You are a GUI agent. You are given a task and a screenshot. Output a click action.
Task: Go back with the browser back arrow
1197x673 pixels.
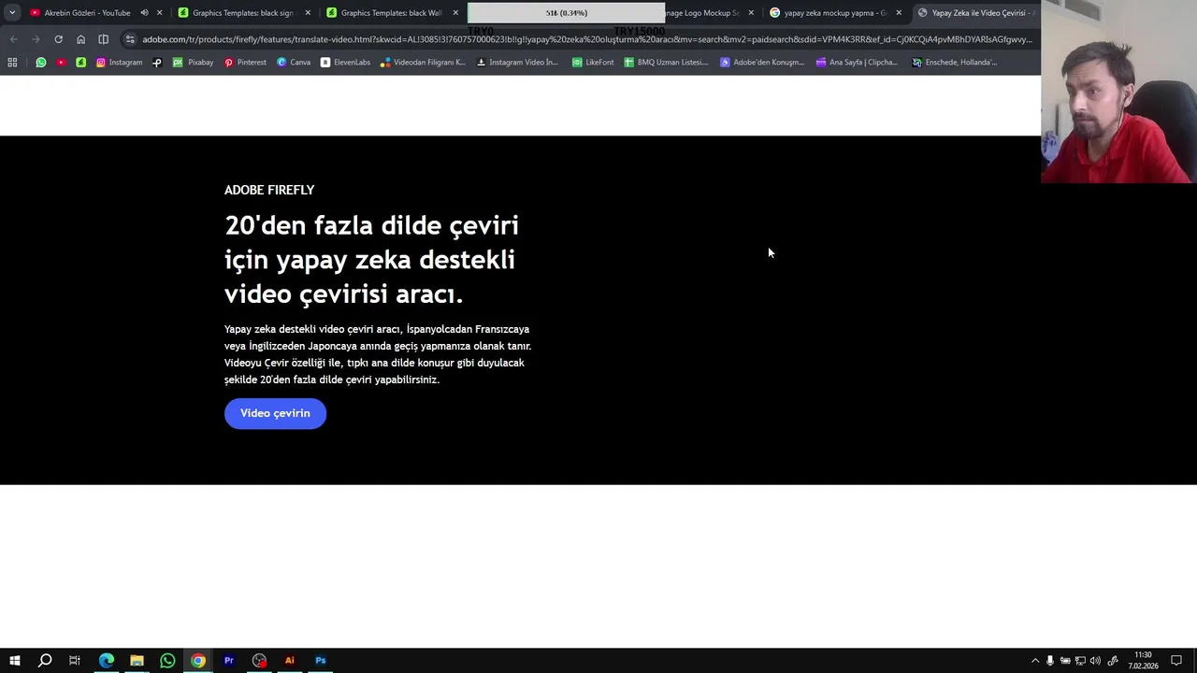tap(13, 39)
